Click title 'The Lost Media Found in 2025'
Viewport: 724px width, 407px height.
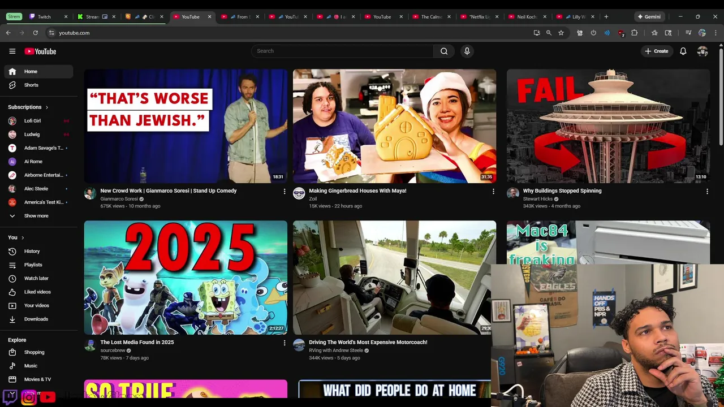(x=137, y=342)
